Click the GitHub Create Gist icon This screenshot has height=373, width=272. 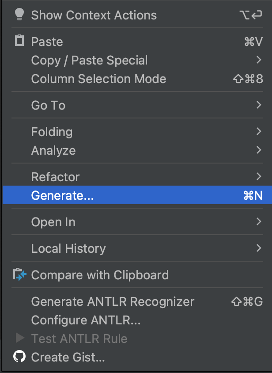tap(19, 356)
